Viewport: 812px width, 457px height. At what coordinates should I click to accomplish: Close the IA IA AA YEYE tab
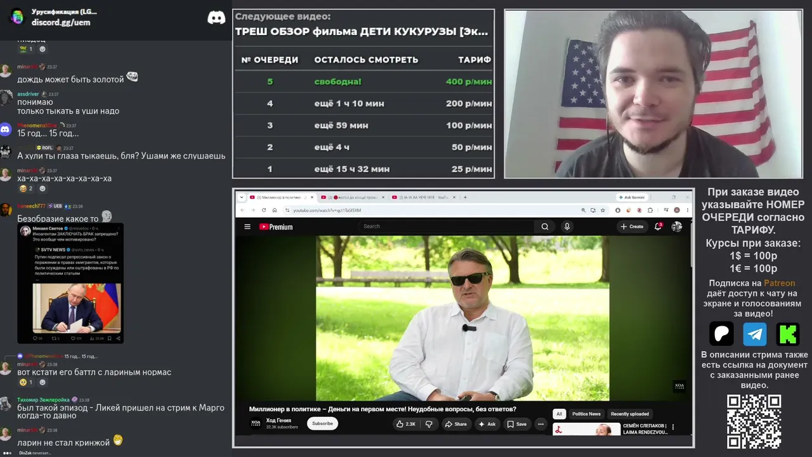[x=453, y=197]
